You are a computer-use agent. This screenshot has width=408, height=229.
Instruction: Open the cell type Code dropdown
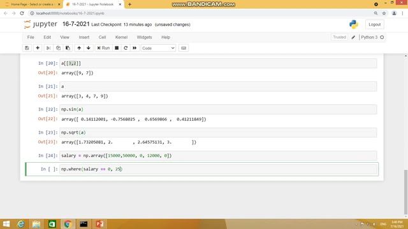point(158,48)
